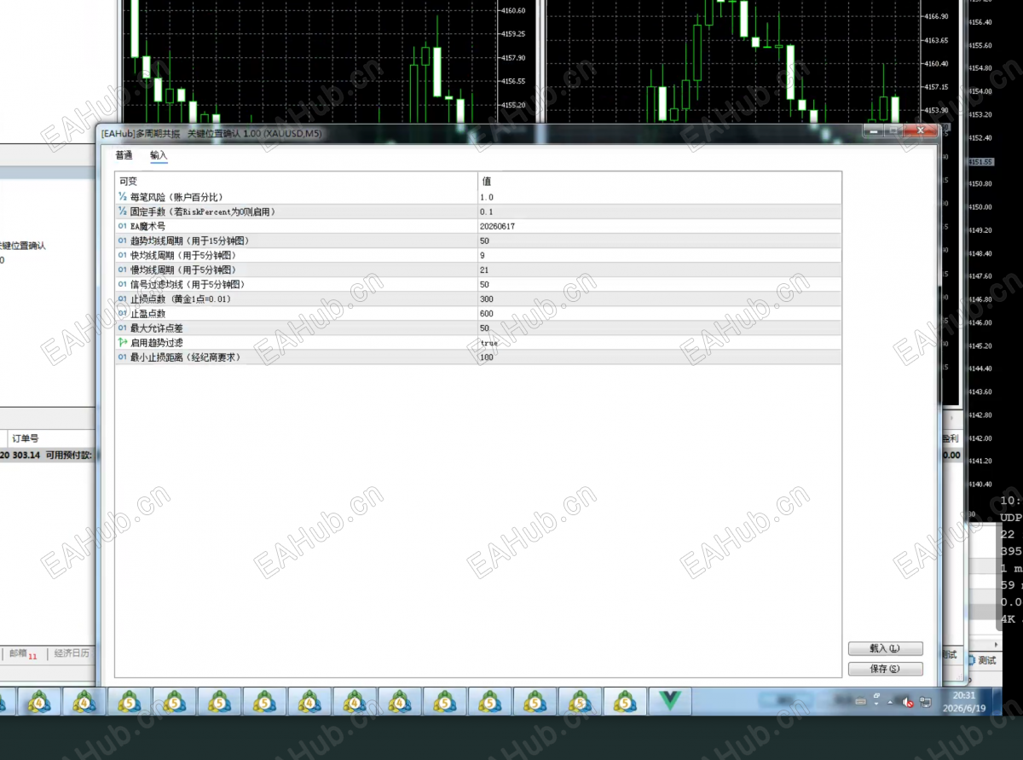1023x760 pixels.
Task: Click the 01 integer icon beside EA魔术号
Action: tap(123, 226)
